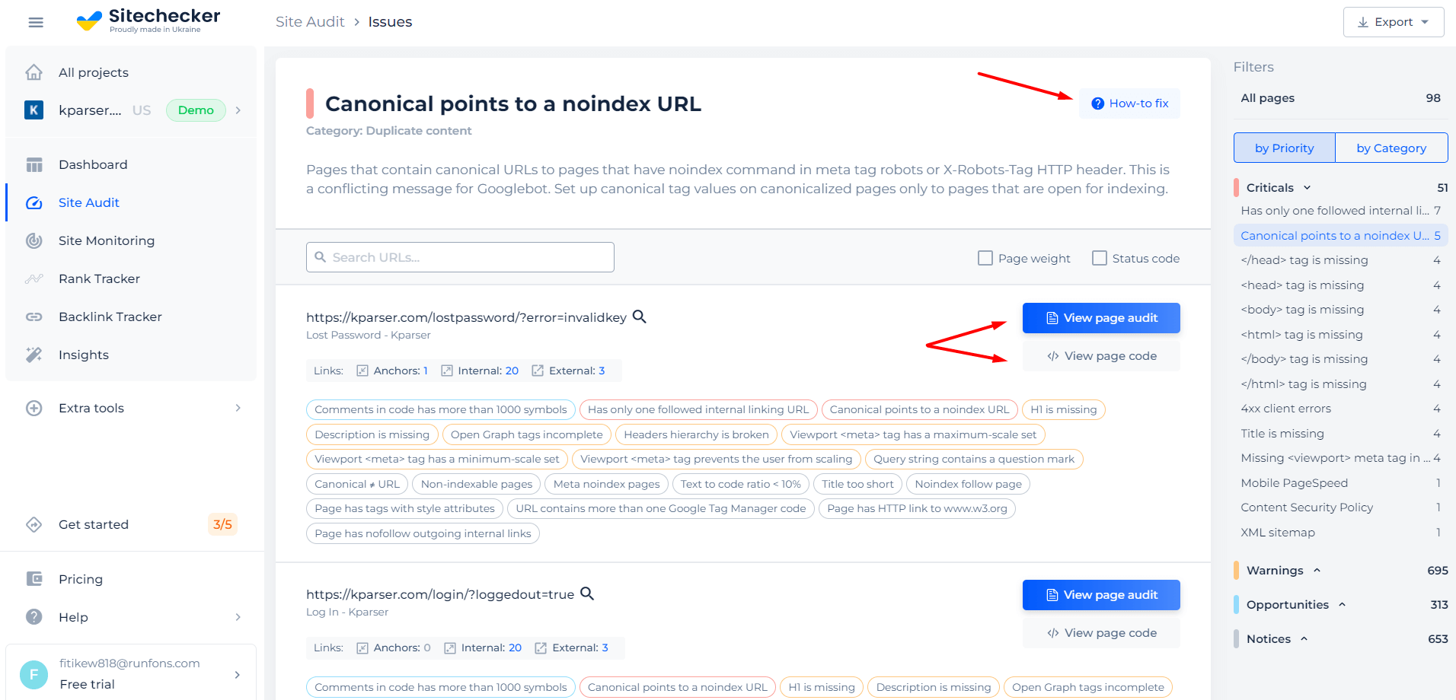Click the How-to fix button
Screen dimensions: 1456x700
click(x=1130, y=103)
